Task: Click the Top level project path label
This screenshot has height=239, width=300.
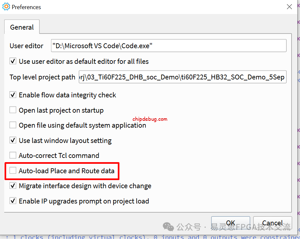Action: pyautogui.click(x=42, y=77)
